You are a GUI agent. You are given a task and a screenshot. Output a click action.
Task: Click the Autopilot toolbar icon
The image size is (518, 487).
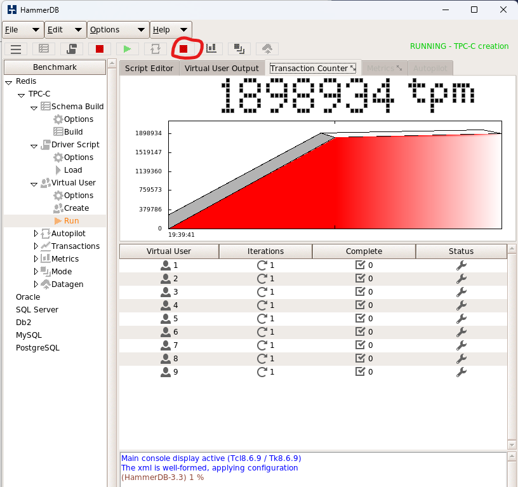156,49
